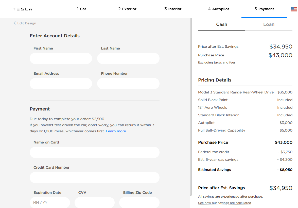Click the Phone Number input
298x208 pixels.
coord(128,84)
